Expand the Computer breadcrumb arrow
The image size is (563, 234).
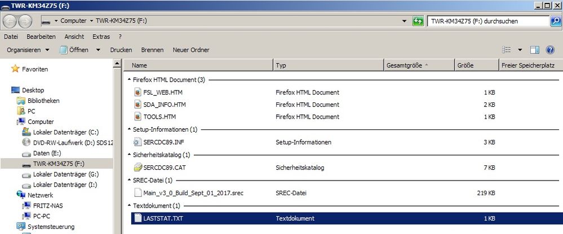point(92,21)
